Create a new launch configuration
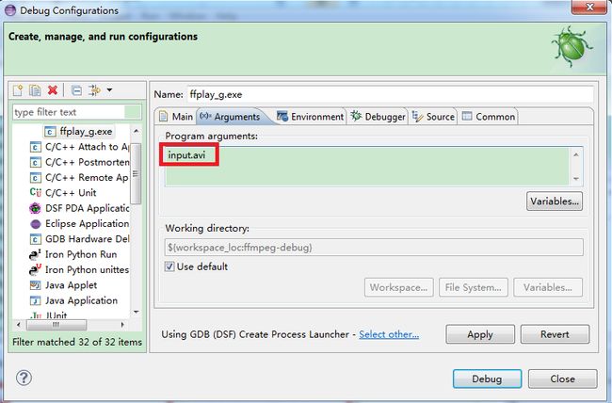The image size is (612, 403). pos(18,90)
